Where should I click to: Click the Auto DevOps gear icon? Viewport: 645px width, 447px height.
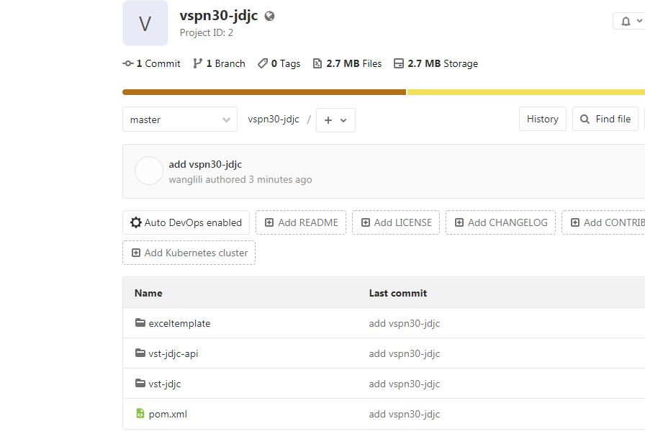coord(136,222)
